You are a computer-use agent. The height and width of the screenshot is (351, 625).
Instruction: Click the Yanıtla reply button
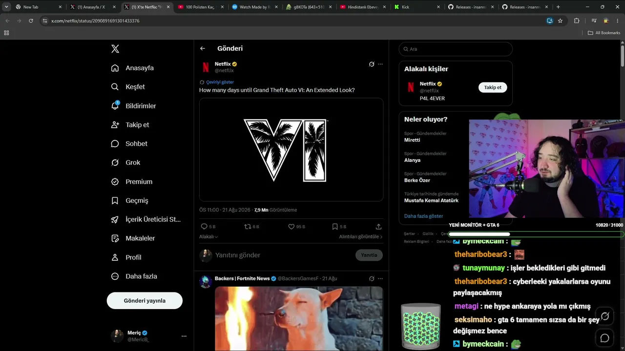[x=369, y=255]
